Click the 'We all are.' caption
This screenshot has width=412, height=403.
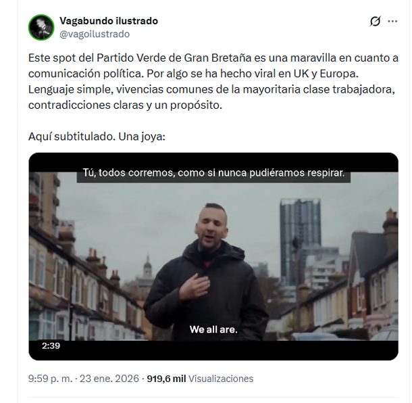click(213, 329)
